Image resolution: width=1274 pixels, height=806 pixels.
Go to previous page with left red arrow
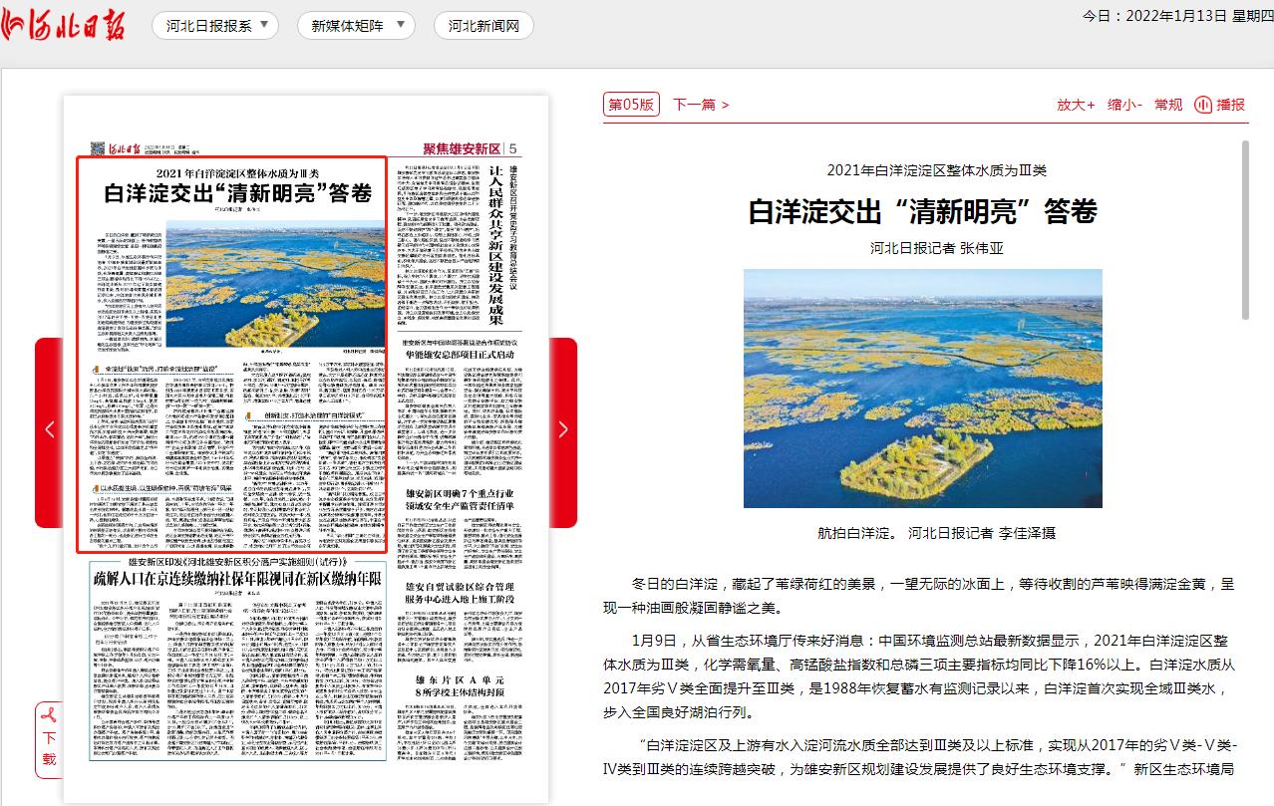(x=49, y=431)
